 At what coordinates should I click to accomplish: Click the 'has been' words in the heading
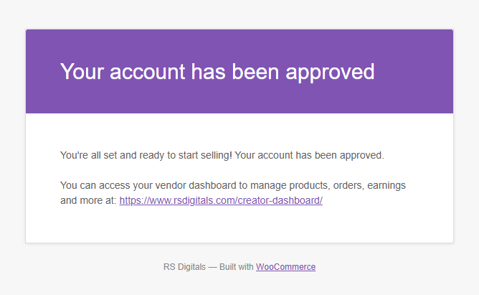(x=235, y=72)
